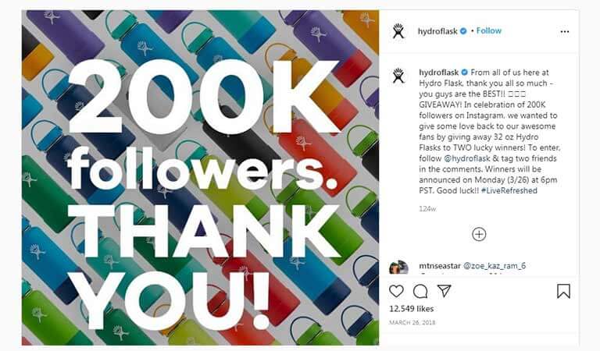600x351 pixels.
Task: Like the post with the heart icon
Action: 396,291
